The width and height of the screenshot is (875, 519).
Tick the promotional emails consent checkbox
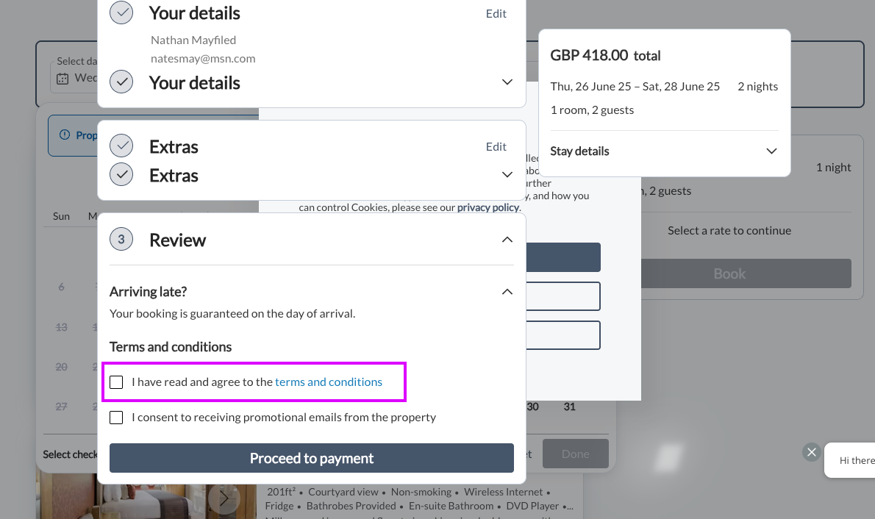tap(116, 418)
